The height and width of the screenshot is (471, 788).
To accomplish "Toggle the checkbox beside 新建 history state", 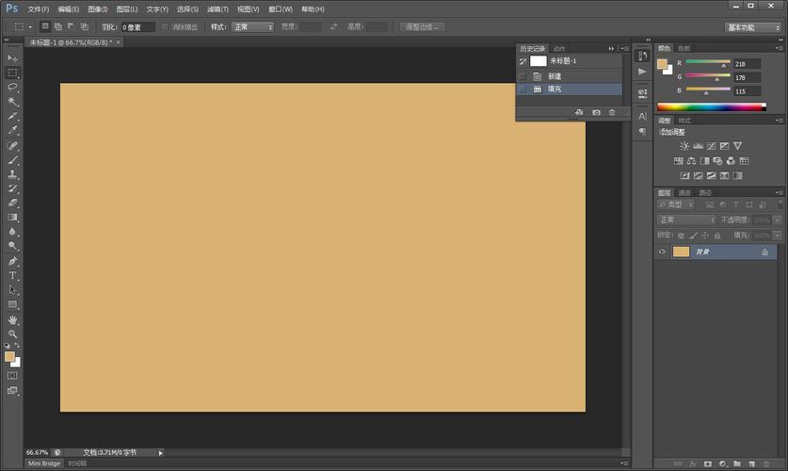I will click(523, 75).
